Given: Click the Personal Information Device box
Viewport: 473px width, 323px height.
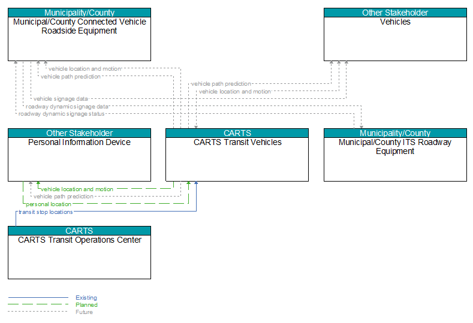Looking at the screenshot, I should coord(79,155).
